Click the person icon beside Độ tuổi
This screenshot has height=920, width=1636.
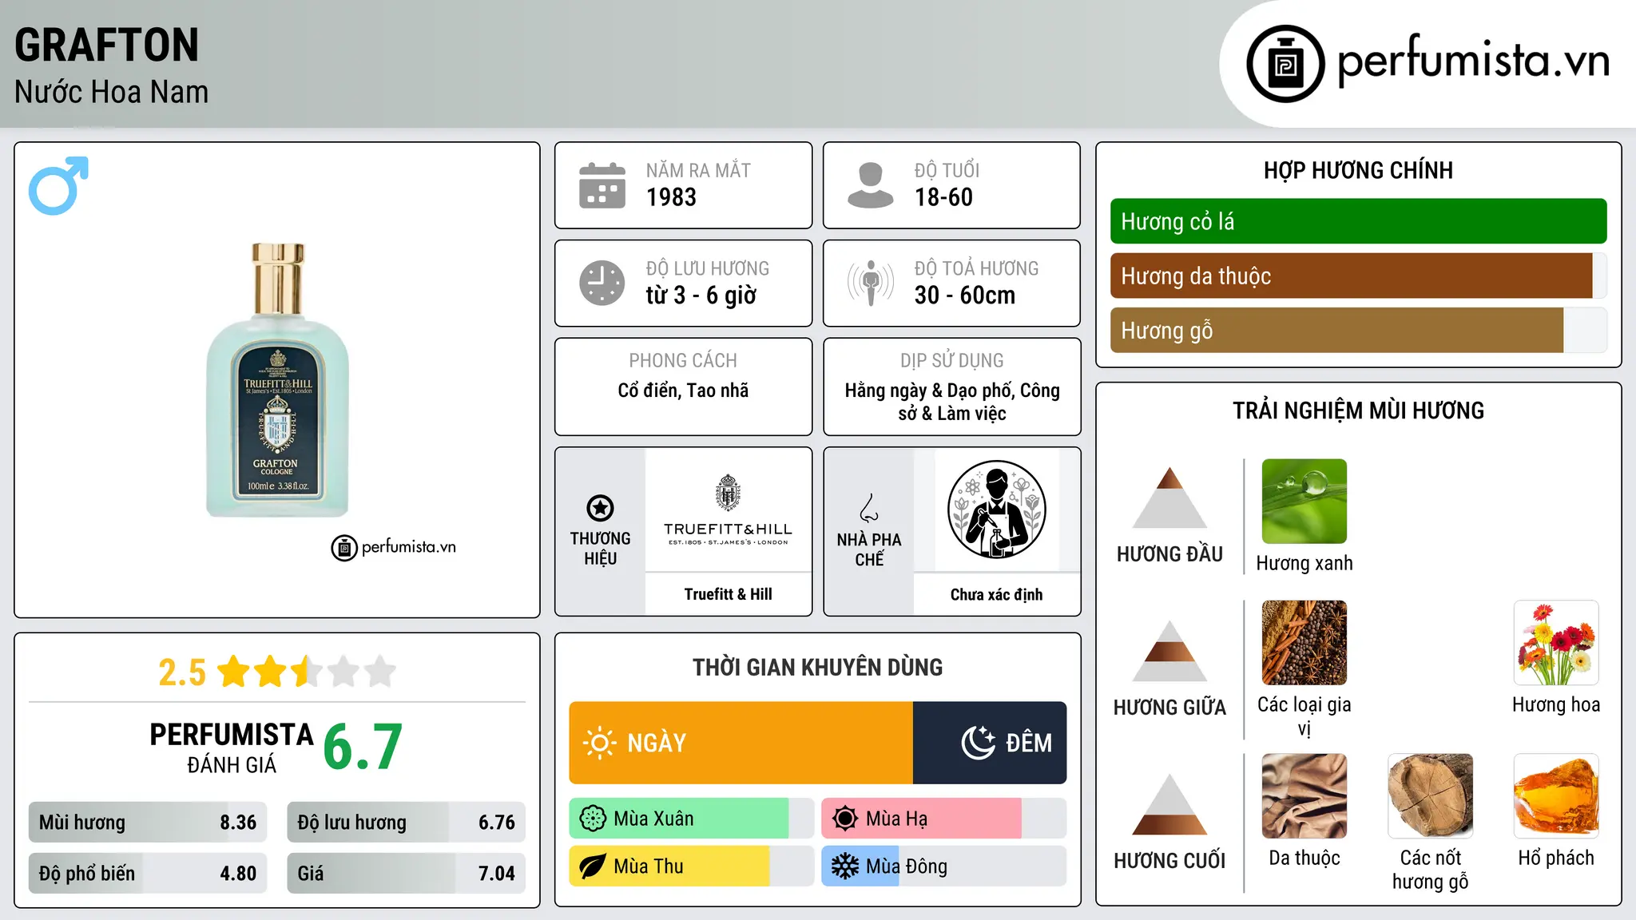click(870, 185)
